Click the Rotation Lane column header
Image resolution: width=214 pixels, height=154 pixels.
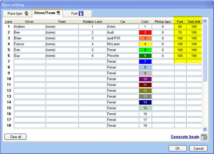(x=92, y=21)
